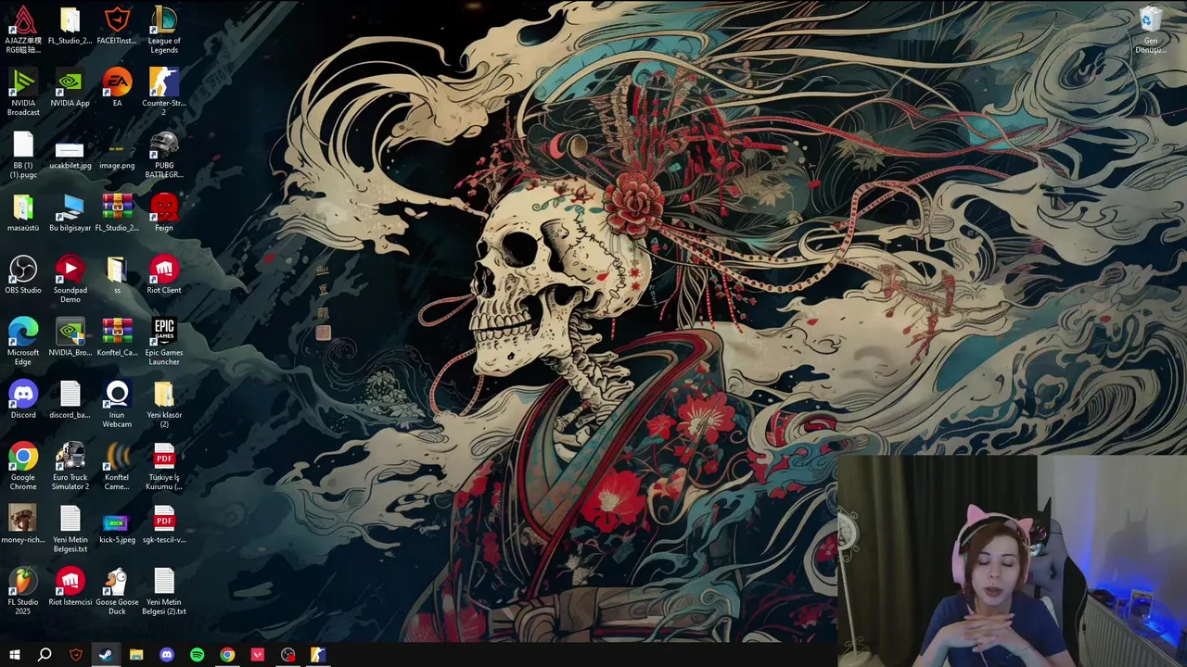The image size is (1187, 667).
Task: Select the ss folder on desktop
Action: click(x=117, y=274)
